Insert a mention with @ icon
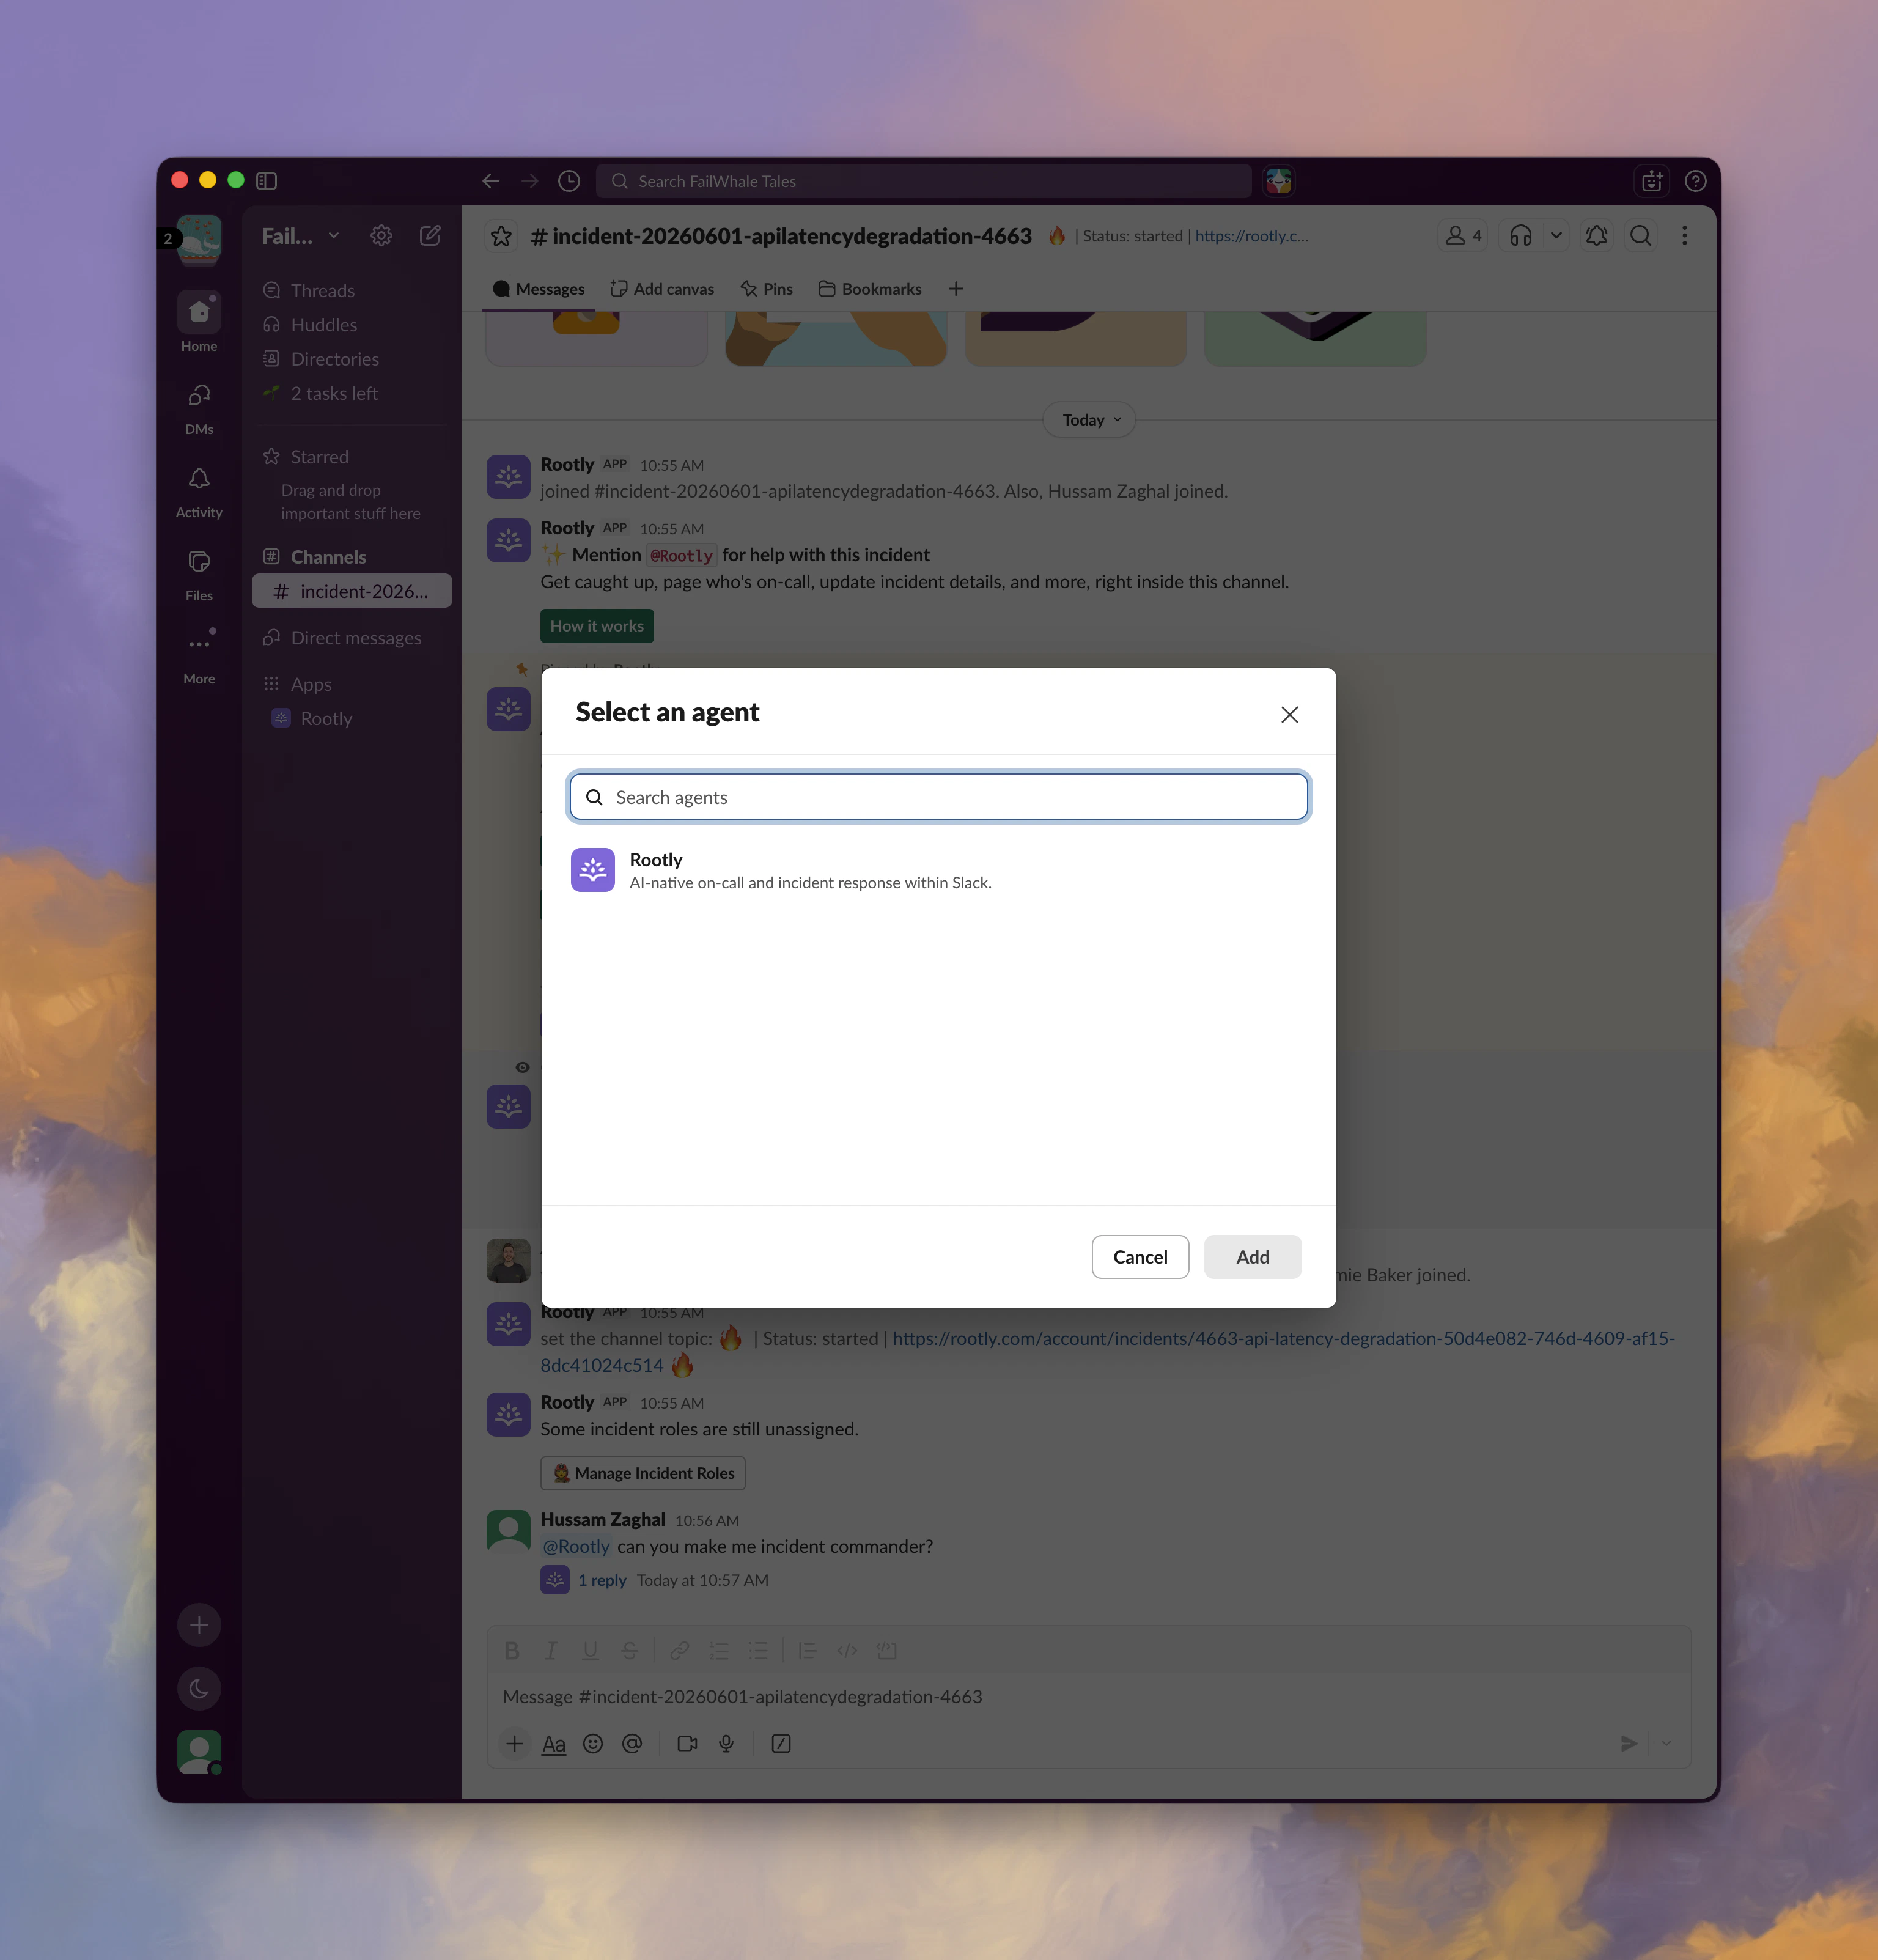The width and height of the screenshot is (1878, 1960). tap(632, 1744)
